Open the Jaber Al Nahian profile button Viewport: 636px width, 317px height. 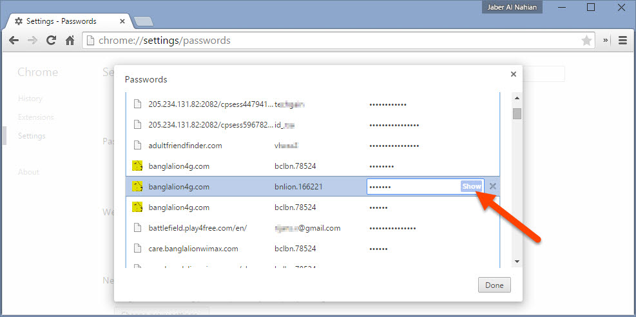512,7
